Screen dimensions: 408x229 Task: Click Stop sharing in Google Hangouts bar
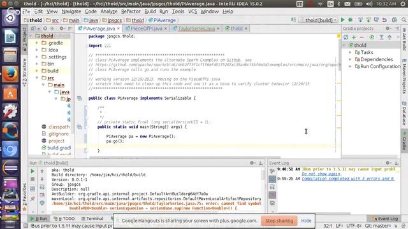point(279,221)
